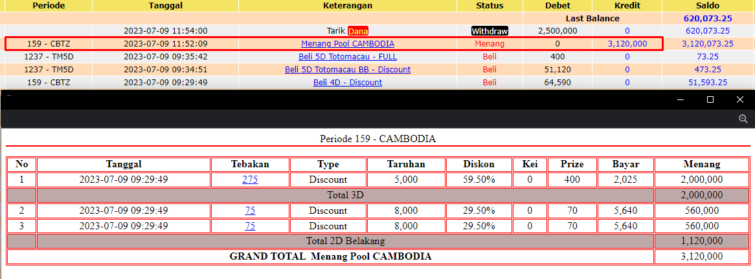Open the Menang Pool CAMBODIA link
The height and width of the screenshot is (279, 755).
(x=348, y=44)
